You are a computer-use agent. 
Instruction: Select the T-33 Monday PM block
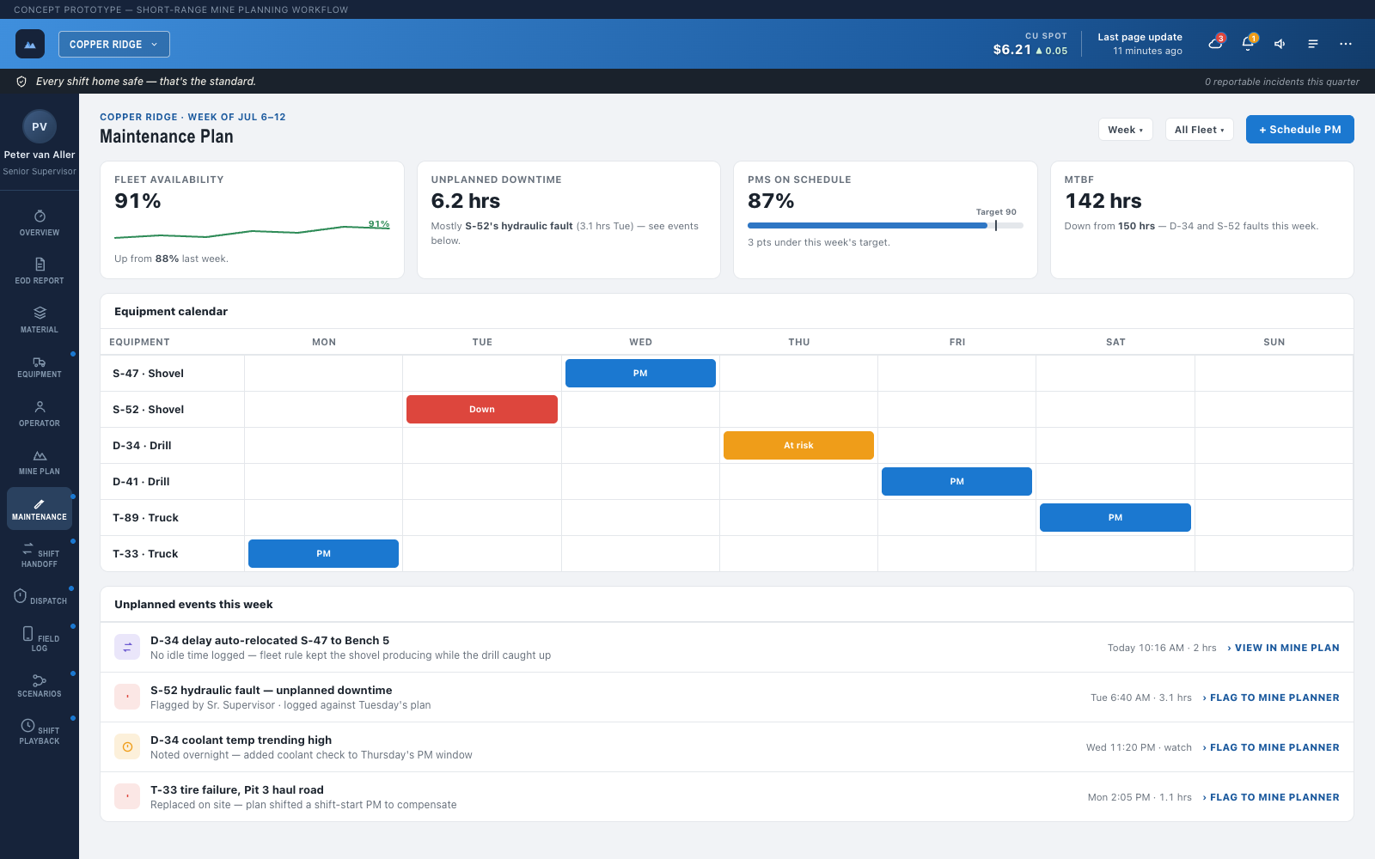pyautogui.click(x=323, y=553)
